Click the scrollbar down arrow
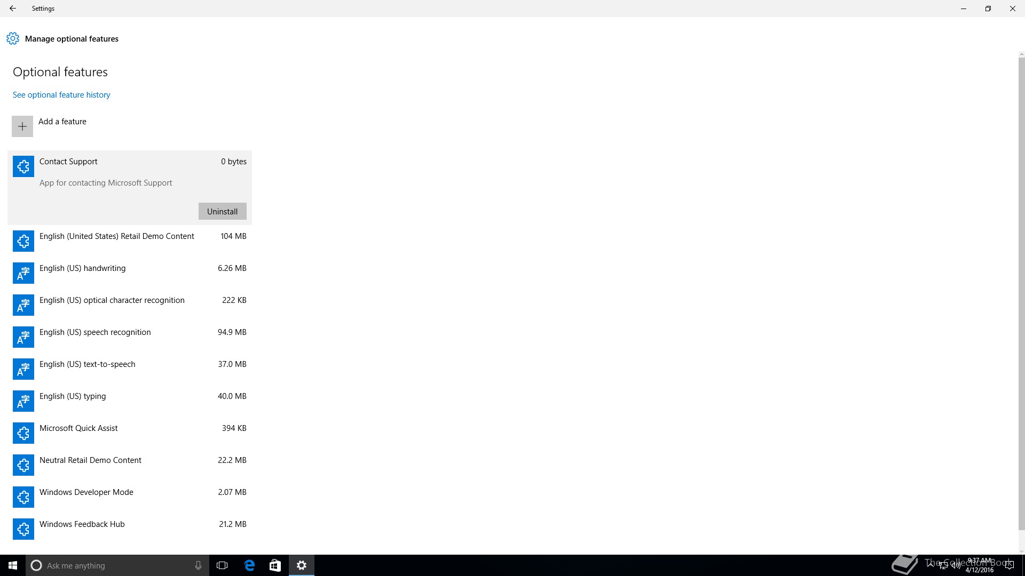 coord(1021,551)
